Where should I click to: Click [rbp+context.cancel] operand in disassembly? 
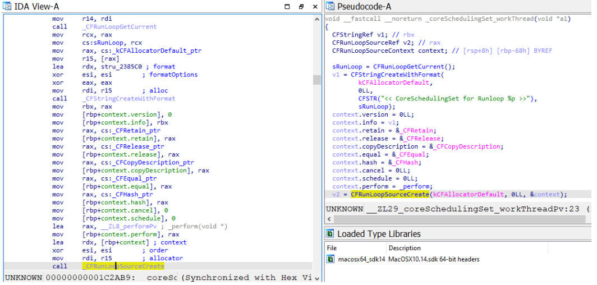pos(121,210)
